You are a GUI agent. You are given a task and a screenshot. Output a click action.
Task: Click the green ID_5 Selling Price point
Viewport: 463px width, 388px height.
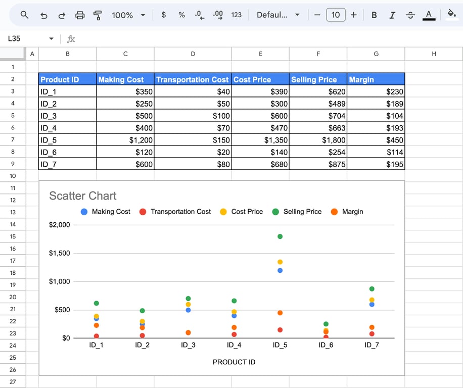click(x=280, y=236)
